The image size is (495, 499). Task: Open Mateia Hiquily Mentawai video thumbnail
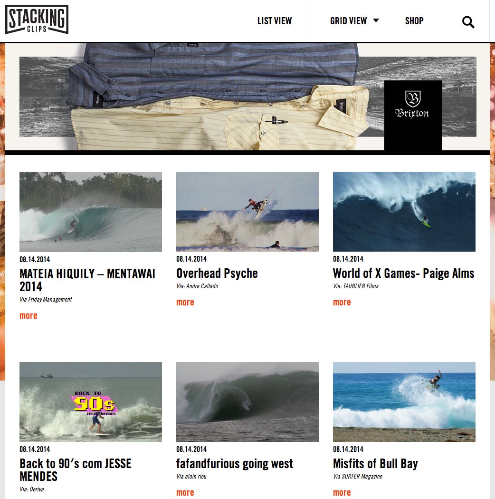91,212
